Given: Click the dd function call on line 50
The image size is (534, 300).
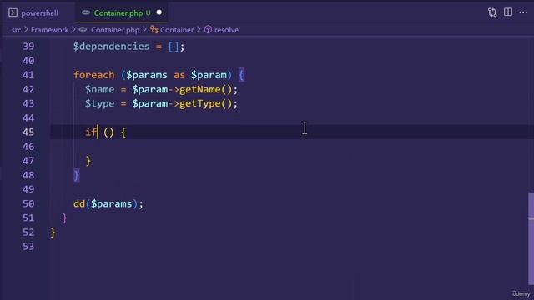Looking at the screenshot, I should coord(79,203).
